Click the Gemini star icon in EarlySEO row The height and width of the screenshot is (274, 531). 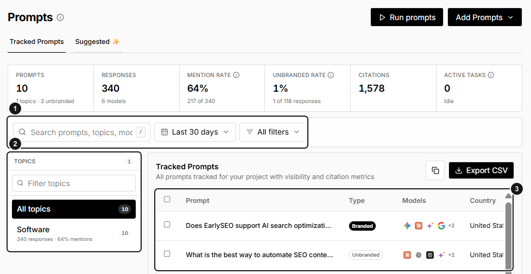(x=407, y=226)
